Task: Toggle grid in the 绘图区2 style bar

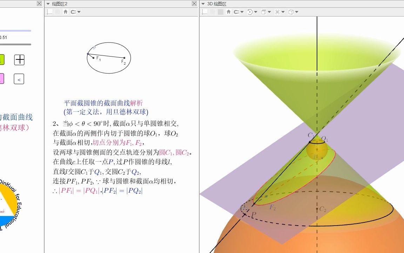Action: (58, 12)
